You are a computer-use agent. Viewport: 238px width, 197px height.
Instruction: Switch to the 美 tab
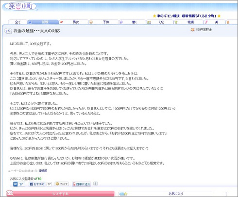[x=217, y=22]
